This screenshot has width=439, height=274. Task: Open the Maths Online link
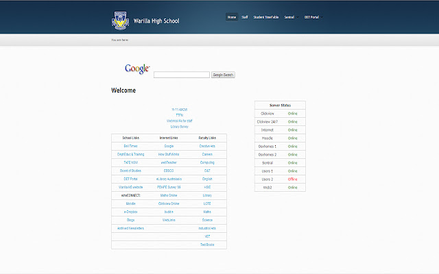coord(169,195)
